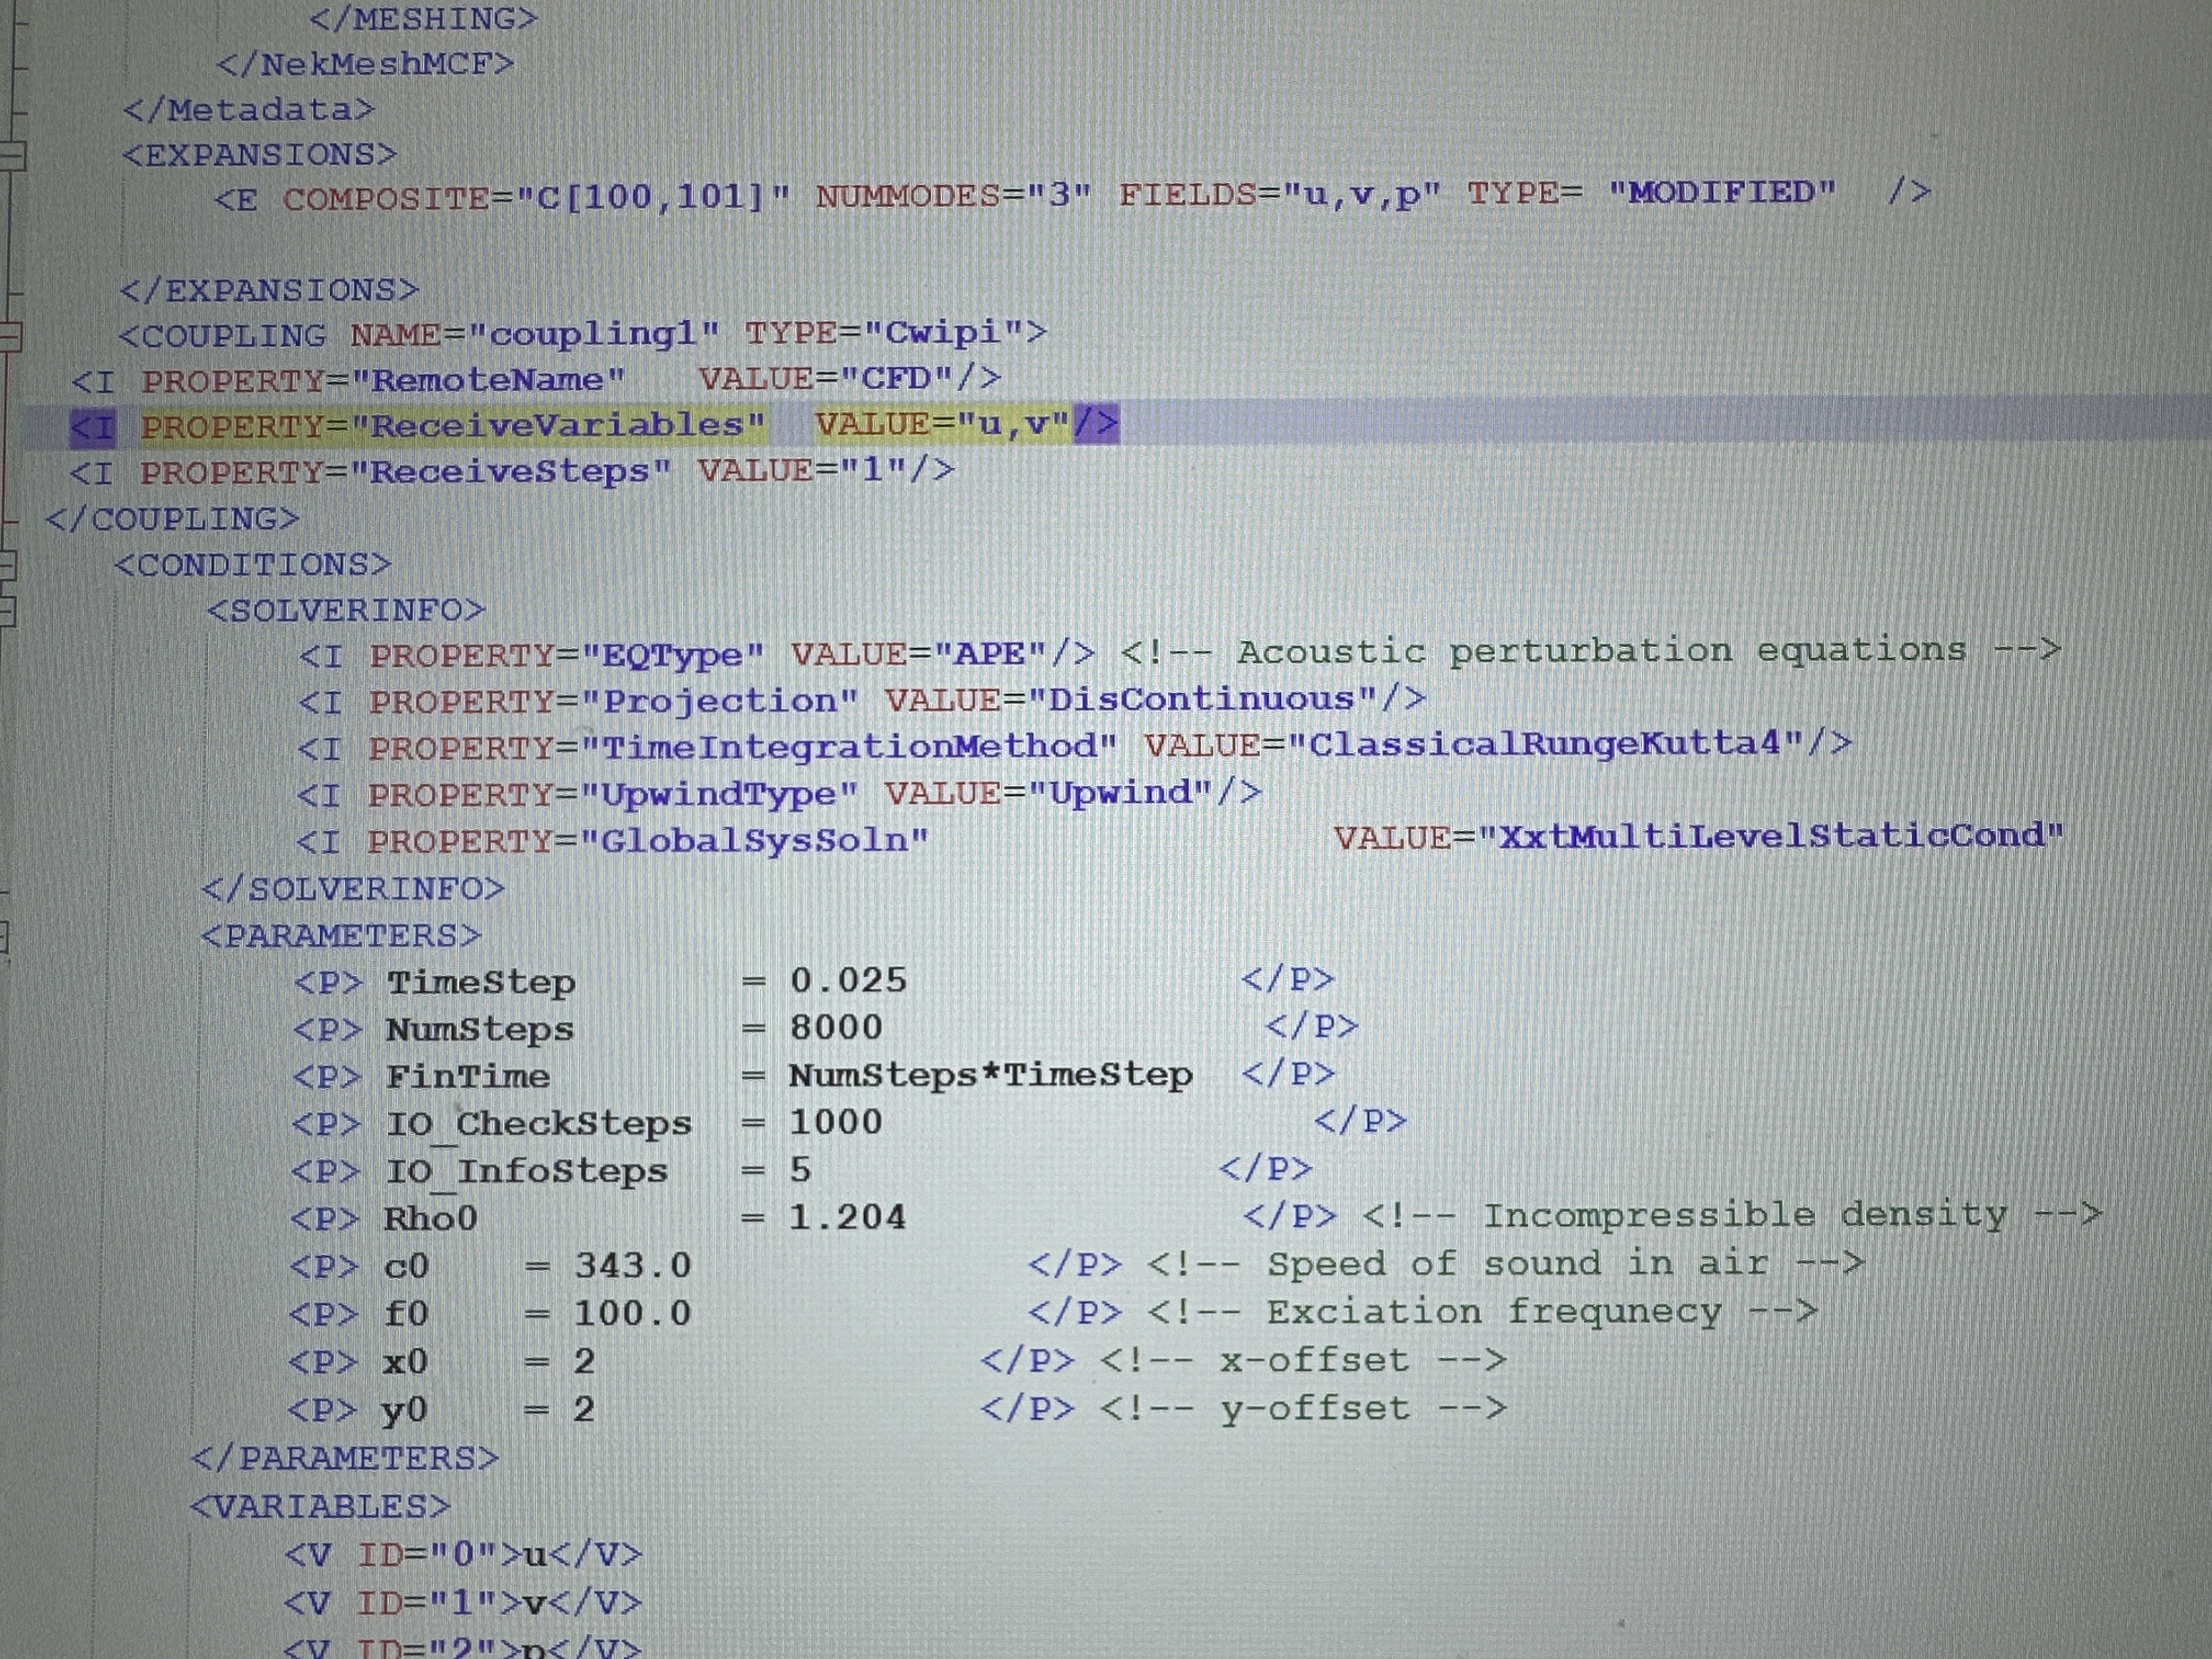
Task: Click the NUMMODES="3" attribute
Action: [x=954, y=195]
